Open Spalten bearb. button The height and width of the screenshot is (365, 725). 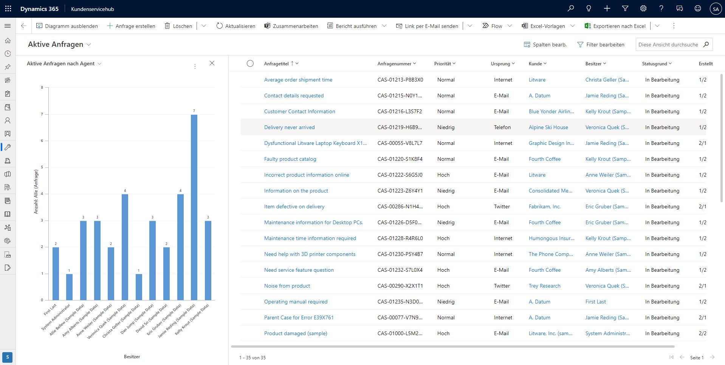[545, 45]
